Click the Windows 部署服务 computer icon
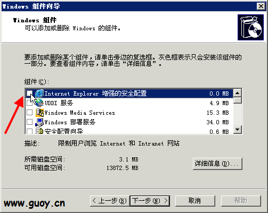Screen dimensions: 268x213 [x=39, y=122]
